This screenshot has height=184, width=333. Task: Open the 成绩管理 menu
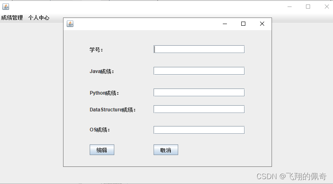[x=12, y=18]
